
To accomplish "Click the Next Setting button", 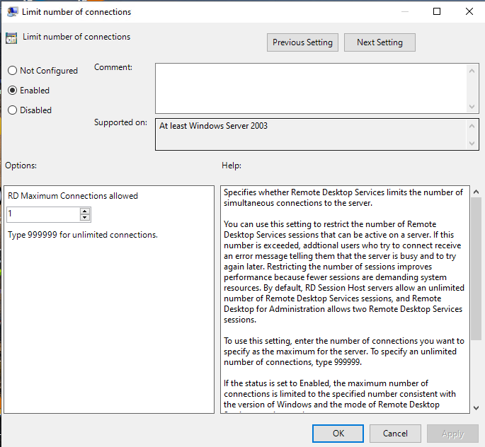I will tap(380, 42).
